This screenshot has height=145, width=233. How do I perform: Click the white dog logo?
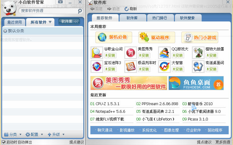tap(10, 8)
